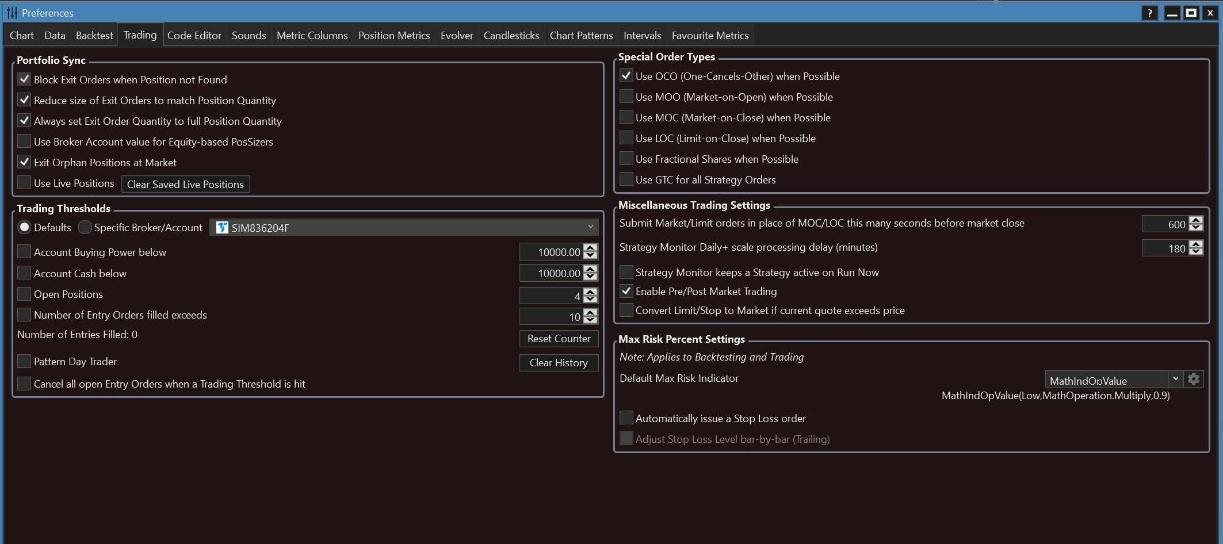This screenshot has width=1223, height=544.
Task: Expand the MathIndOpValue indicator dropdown
Action: point(1175,379)
